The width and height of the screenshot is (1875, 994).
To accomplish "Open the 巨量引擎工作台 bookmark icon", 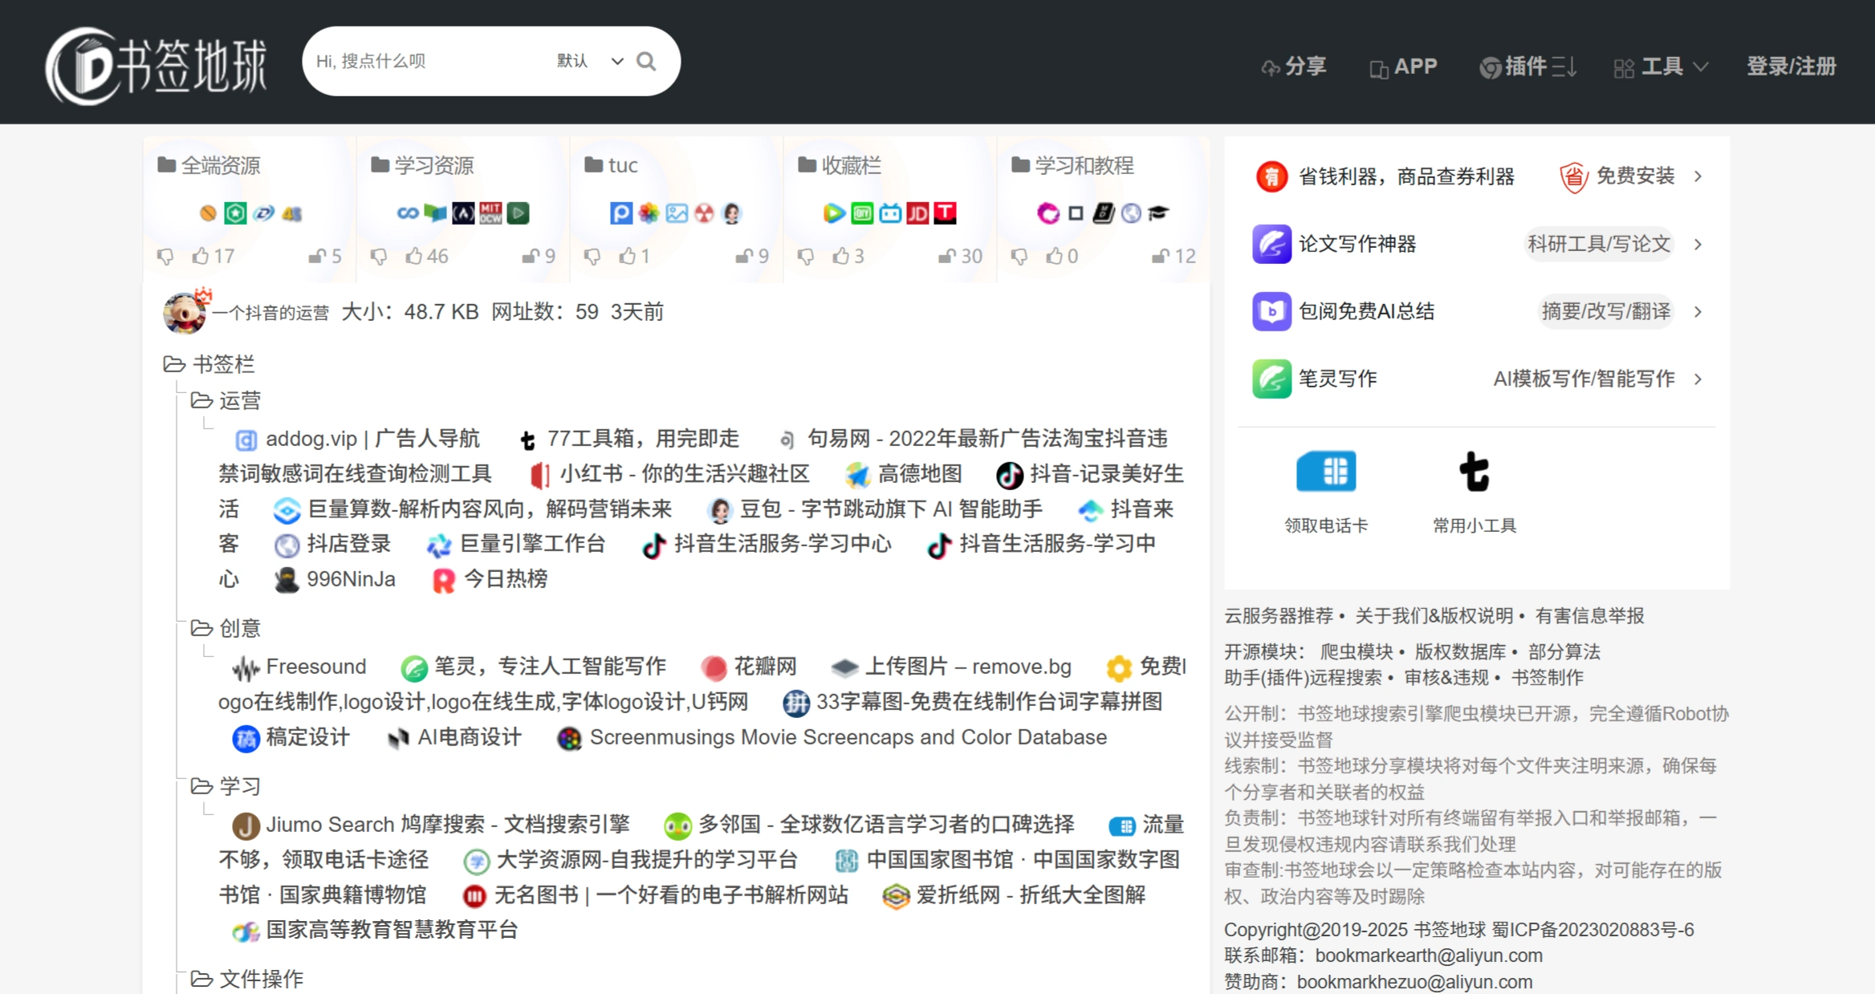I will point(439,546).
